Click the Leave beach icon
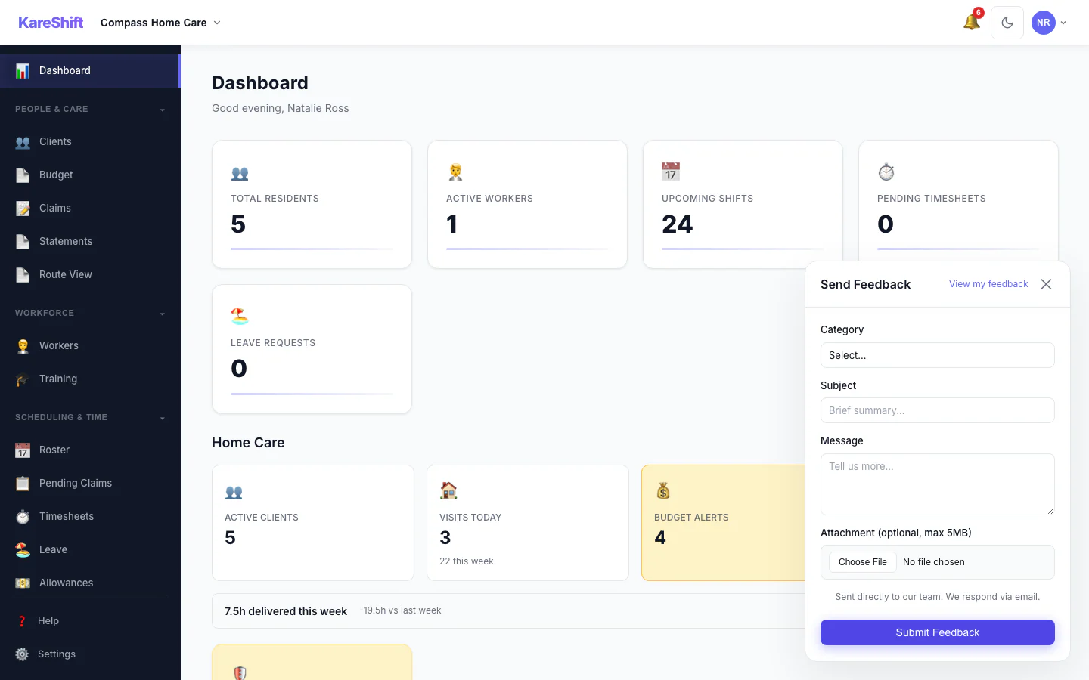Screen dimensions: 1089x680 [23, 550]
